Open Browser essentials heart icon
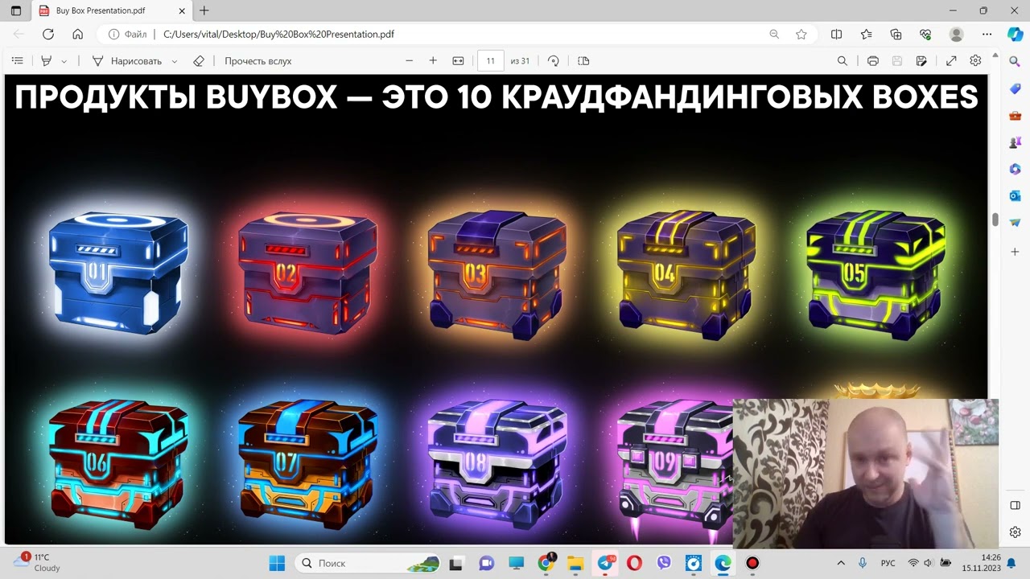Screen dimensions: 1030x579 click(x=925, y=34)
